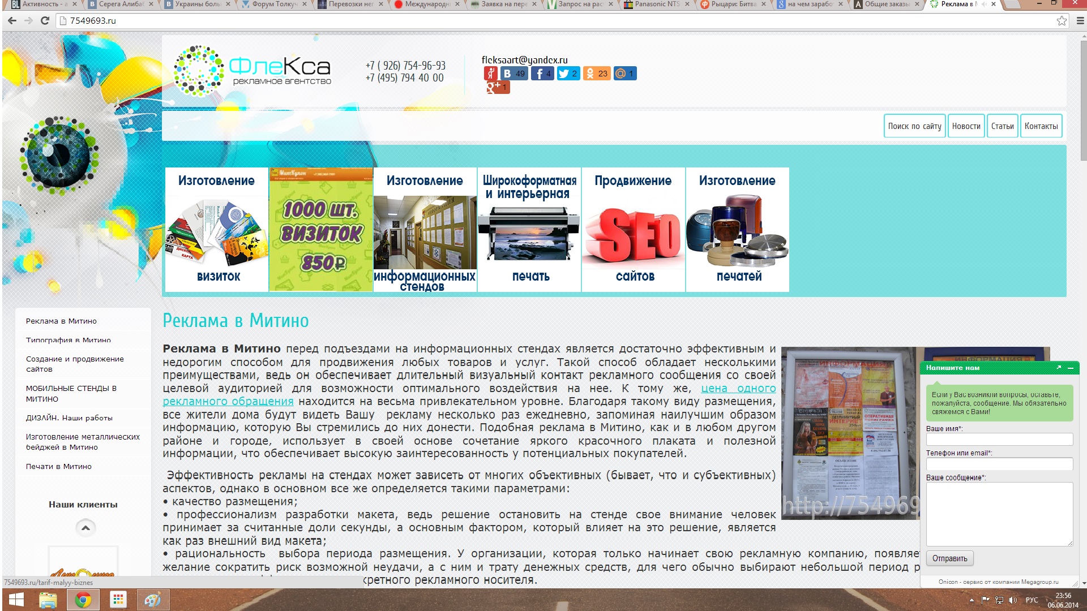The width and height of the screenshot is (1087, 611).
Task: Click the Chrome back arrow
Action: coord(12,21)
